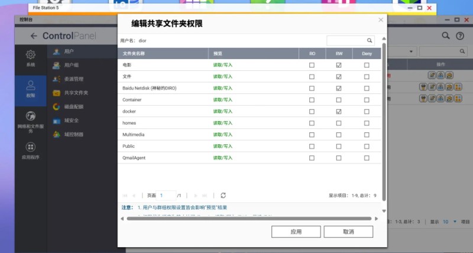Open 应用程序 grid icon in sidebar
This screenshot has width=473, height=253.
click(x=30, y=147)
